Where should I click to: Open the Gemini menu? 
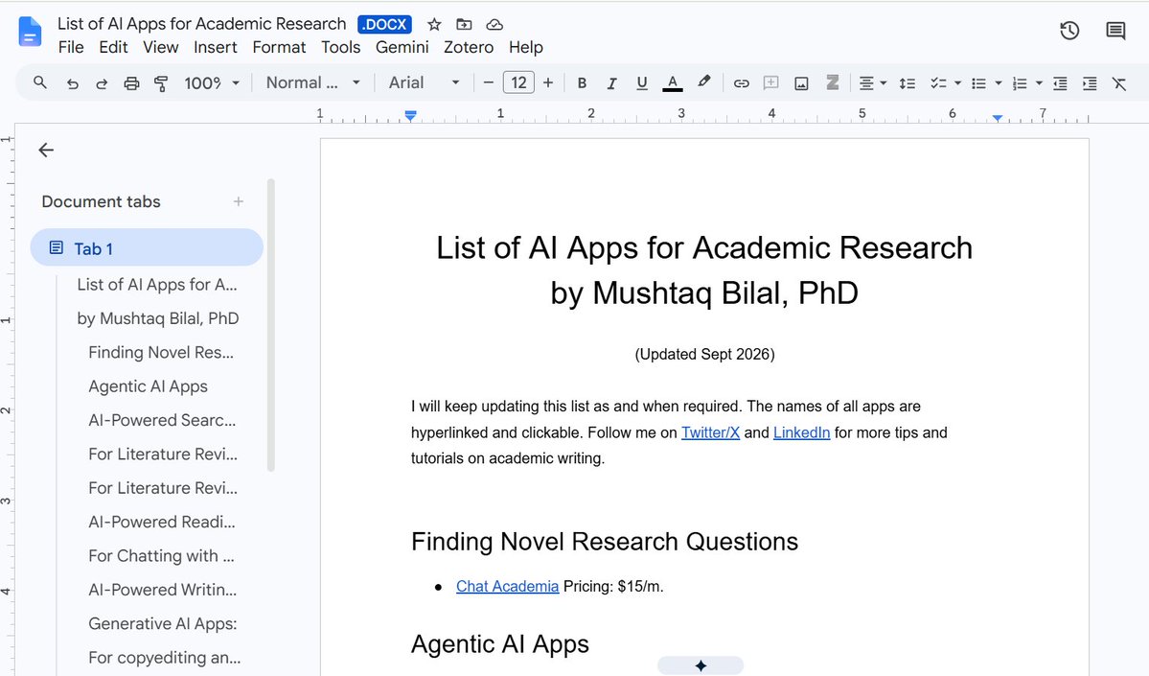click(402, 47)
